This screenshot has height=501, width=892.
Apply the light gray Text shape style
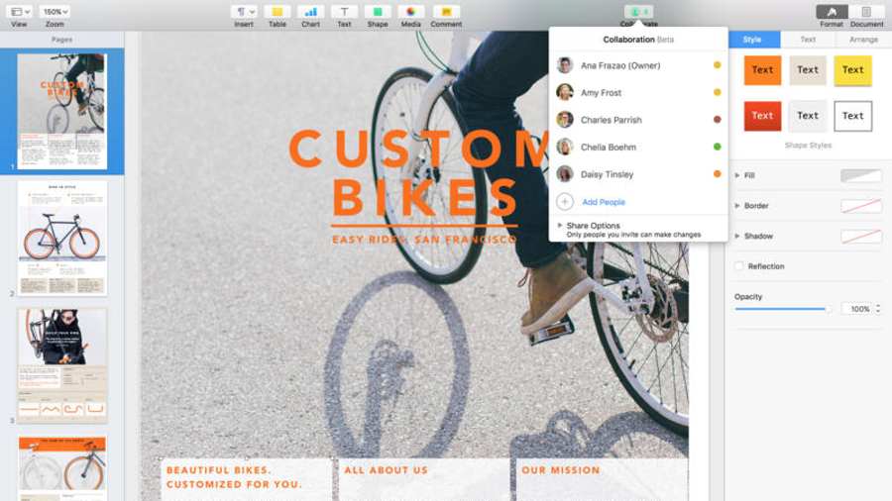(807, 116)
